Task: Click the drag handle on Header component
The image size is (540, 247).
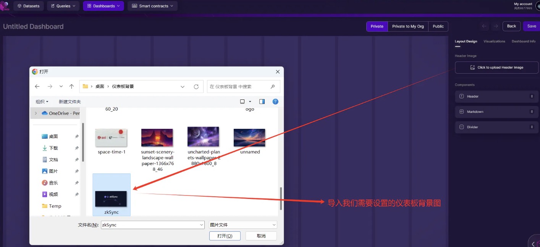Action: pos(532,96)
